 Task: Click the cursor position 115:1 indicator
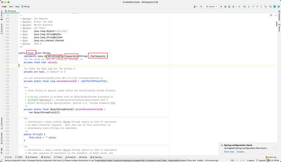click(x=232, y=160)
